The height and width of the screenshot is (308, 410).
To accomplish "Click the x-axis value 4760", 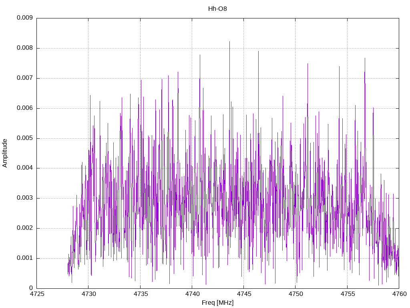I will pos(399,294).
